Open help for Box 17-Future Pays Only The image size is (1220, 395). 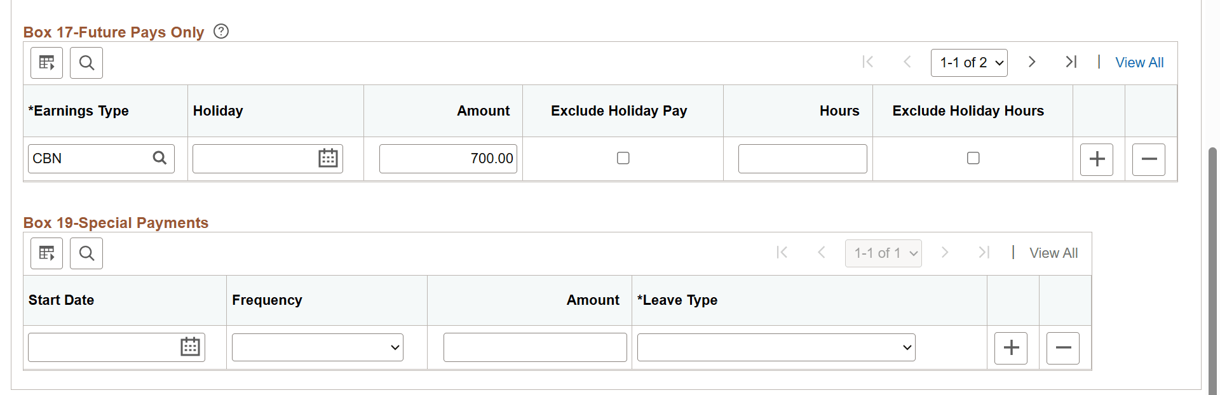221,31
